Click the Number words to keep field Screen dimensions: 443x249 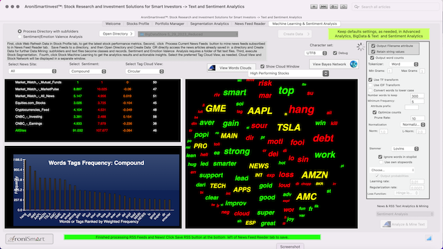tap(417, 96)
